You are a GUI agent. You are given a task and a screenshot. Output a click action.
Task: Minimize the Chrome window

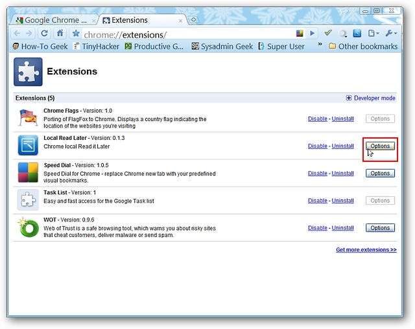tap(366, 11)
